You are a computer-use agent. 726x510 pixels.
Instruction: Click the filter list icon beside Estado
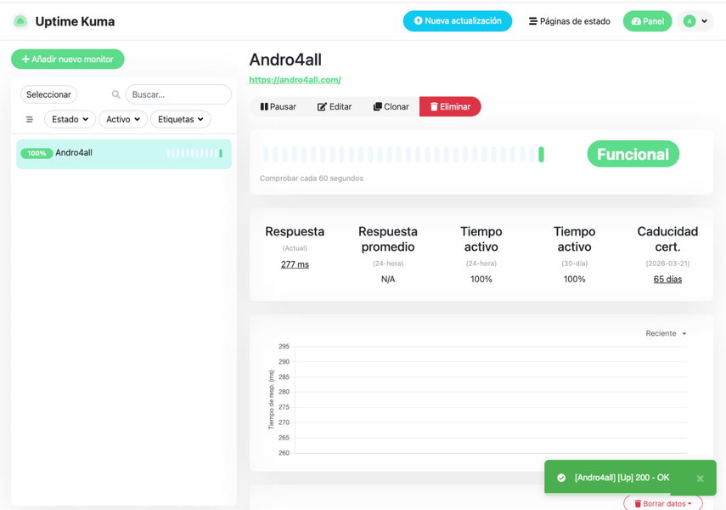[x=30, y=120]
